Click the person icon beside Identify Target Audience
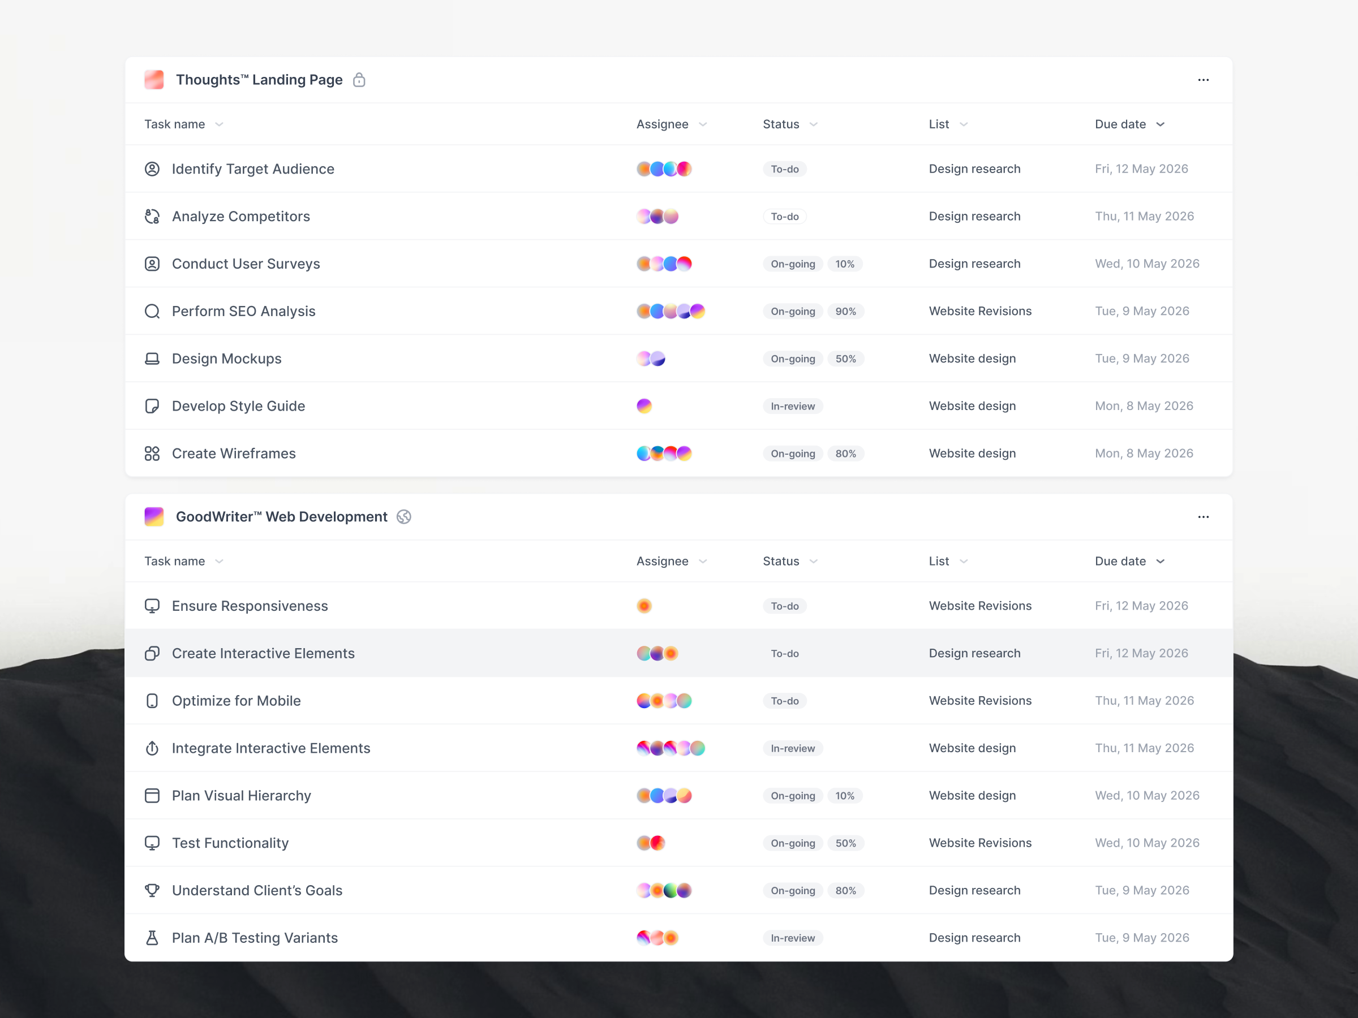 152,169
